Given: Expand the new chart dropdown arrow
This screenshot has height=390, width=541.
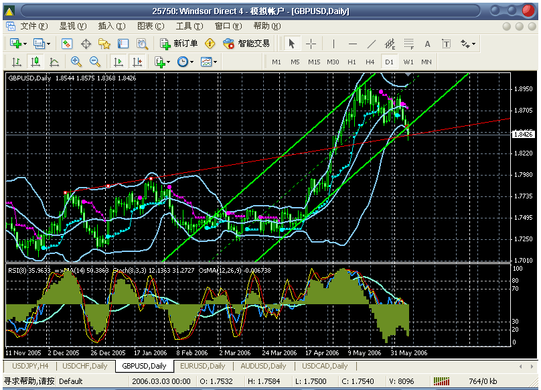Looking at the screenshot, I should 25,44.
